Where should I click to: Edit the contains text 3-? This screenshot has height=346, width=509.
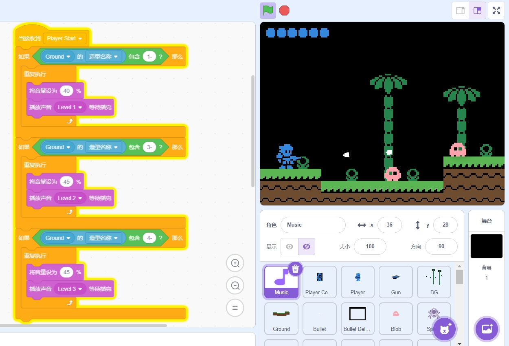pos(149,147)
